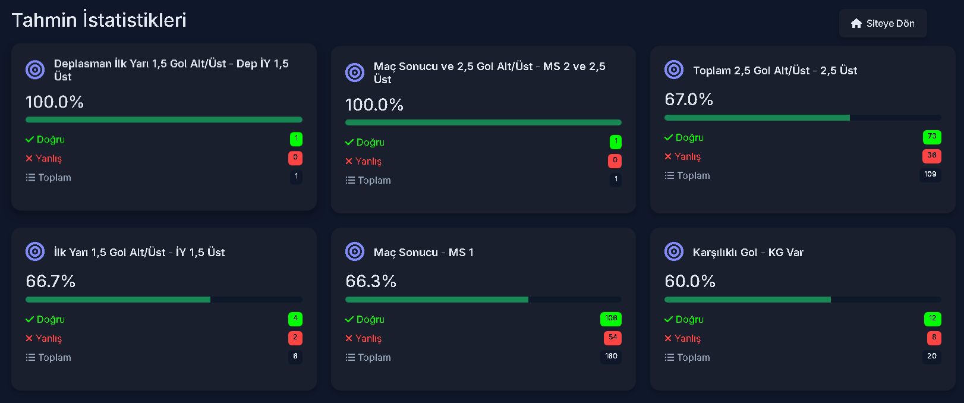
Task: Click the 66.7% percentage text
Action: pyautogui.click(x=51, y=281)
